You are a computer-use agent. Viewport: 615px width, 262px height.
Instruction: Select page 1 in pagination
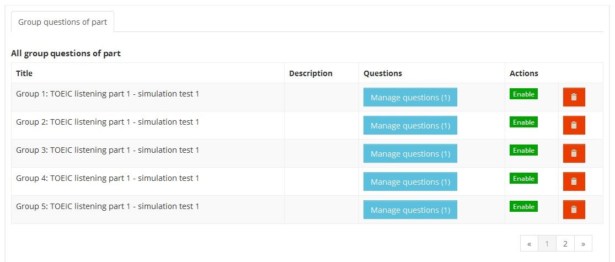coord(547,243)
